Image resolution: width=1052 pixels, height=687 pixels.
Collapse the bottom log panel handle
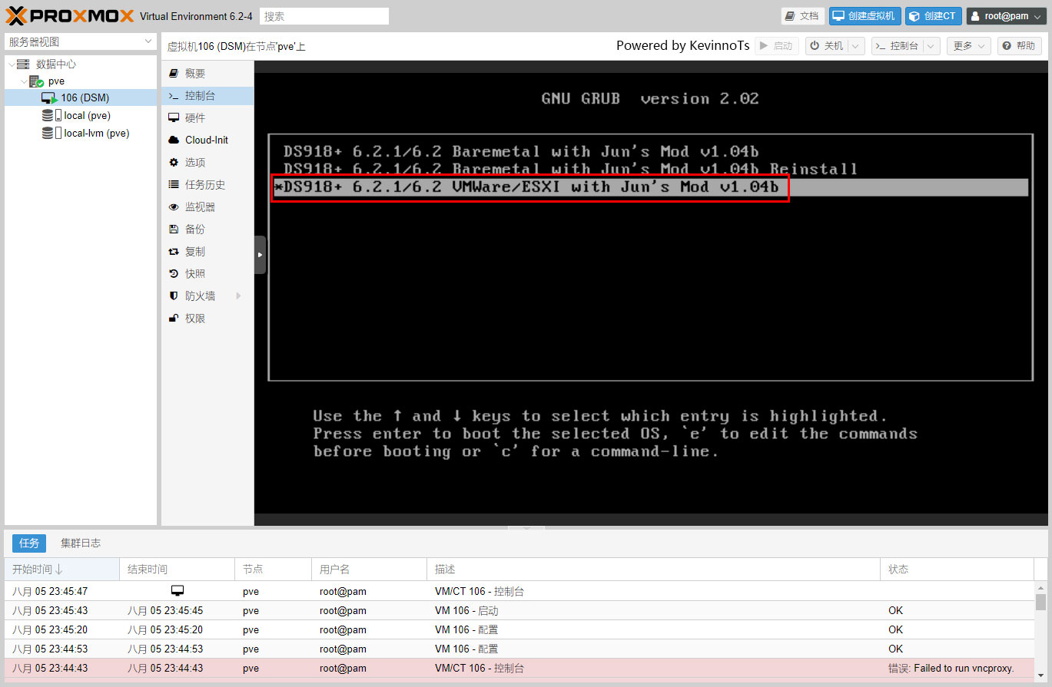pos(526,528)
